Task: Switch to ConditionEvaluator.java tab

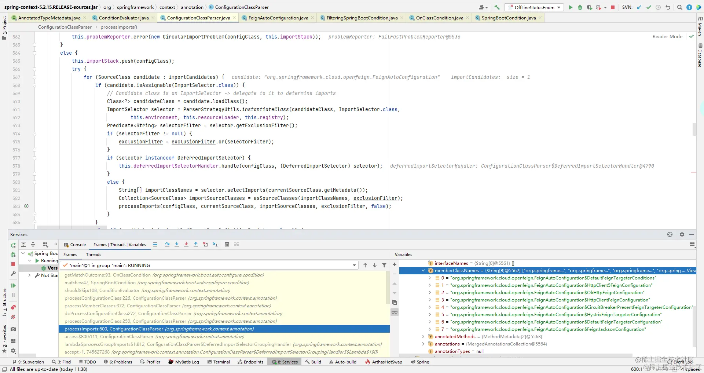Action: click(124, 18)
